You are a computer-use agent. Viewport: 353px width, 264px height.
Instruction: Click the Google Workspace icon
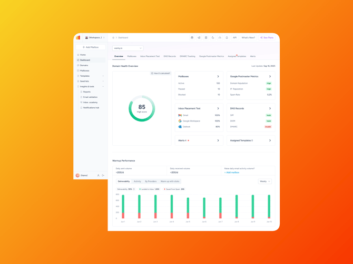click(180, 121)
